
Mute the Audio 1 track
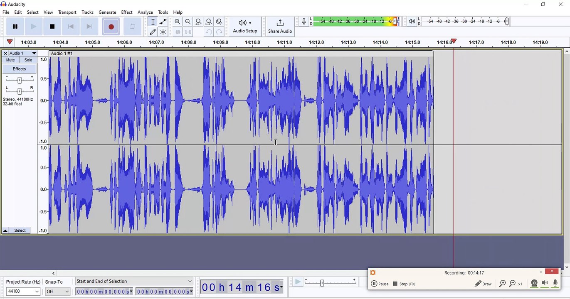click(10, 60)
